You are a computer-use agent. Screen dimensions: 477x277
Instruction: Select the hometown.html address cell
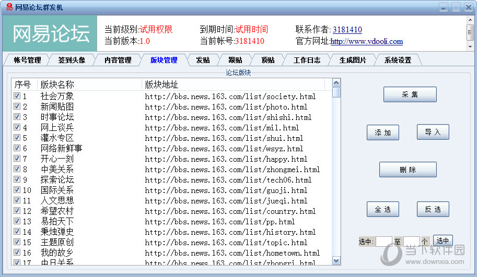pos(232,252)
